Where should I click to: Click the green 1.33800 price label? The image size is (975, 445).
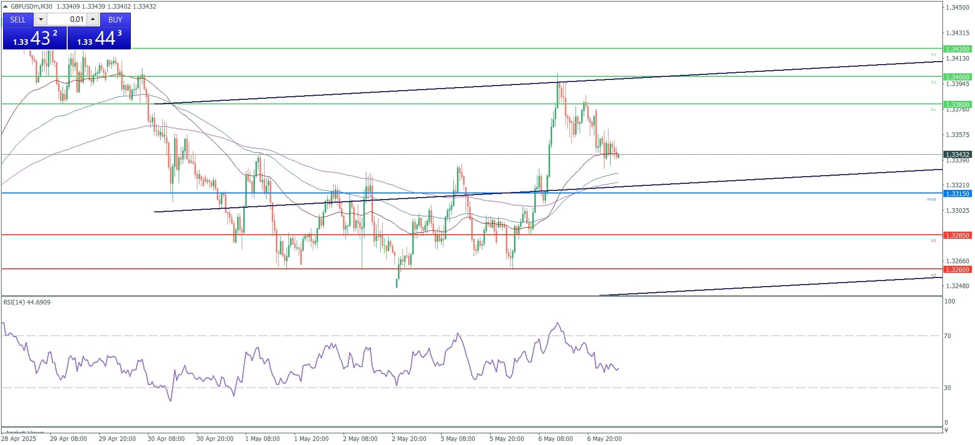(957, 105)
